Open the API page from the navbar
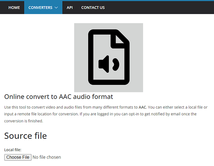This screenshot has width=214, height=166. coord(69,8)
